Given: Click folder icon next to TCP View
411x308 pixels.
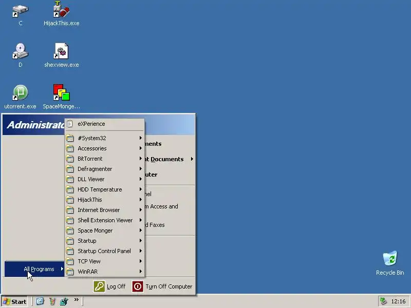Looking at the screenshot, I should 70,261.
